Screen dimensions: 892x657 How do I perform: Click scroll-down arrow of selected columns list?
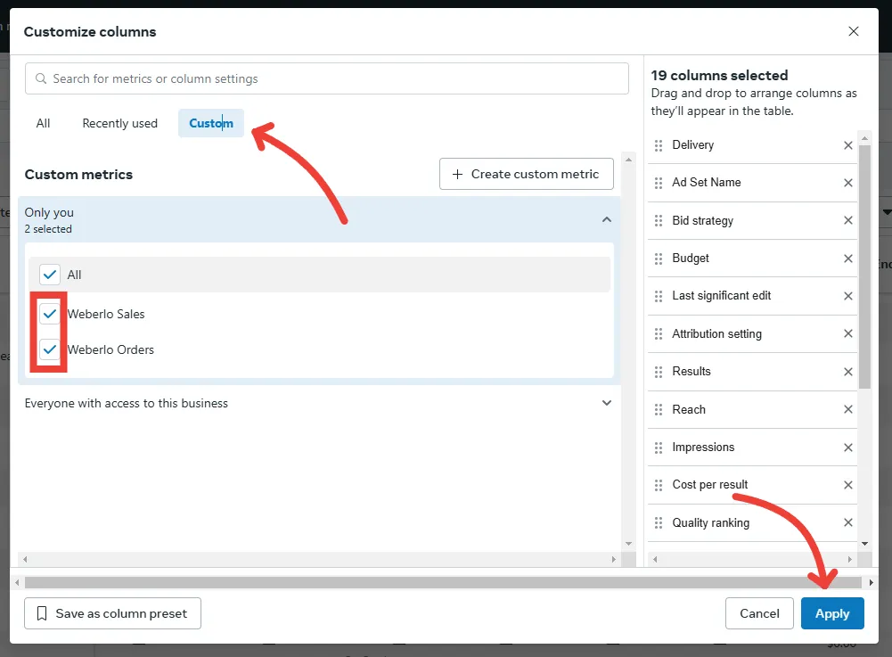(x=864, y=544)
